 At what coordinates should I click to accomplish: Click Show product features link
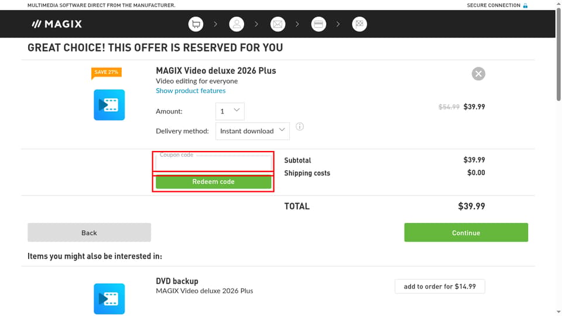(x=191, y=91)
